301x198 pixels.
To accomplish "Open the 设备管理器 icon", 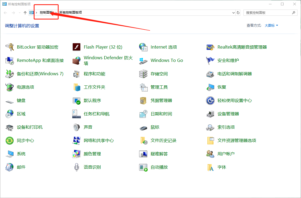I will click(x=210, y=114).
